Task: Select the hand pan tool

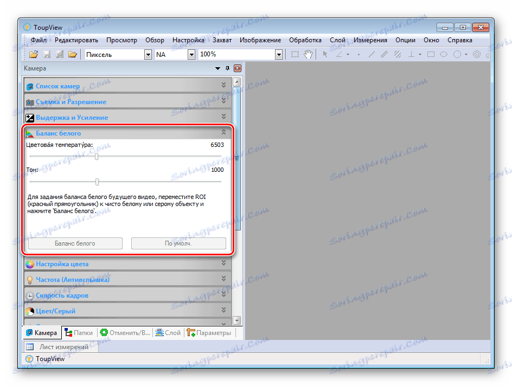Action: tap(308, 55)
